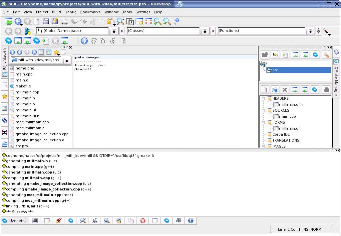341x236 pixels.
Task: Select the TRANSLATIONS group in QMake tree
Action: point(285,140)
